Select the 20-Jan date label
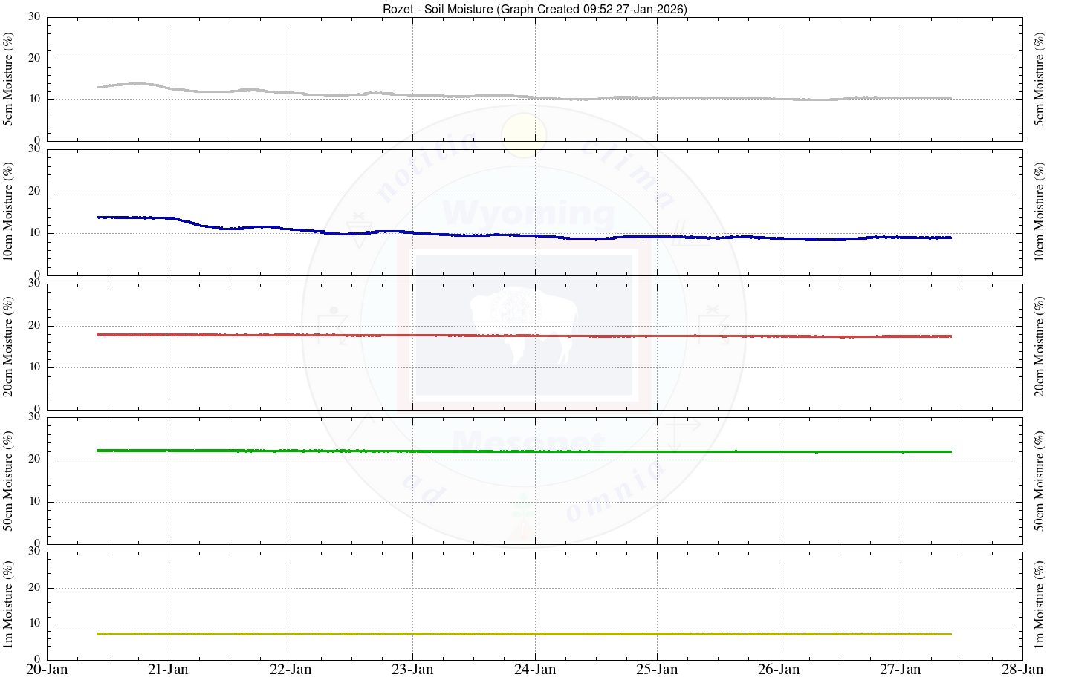Screen dimensions: 1070x683 pos(47,670)
